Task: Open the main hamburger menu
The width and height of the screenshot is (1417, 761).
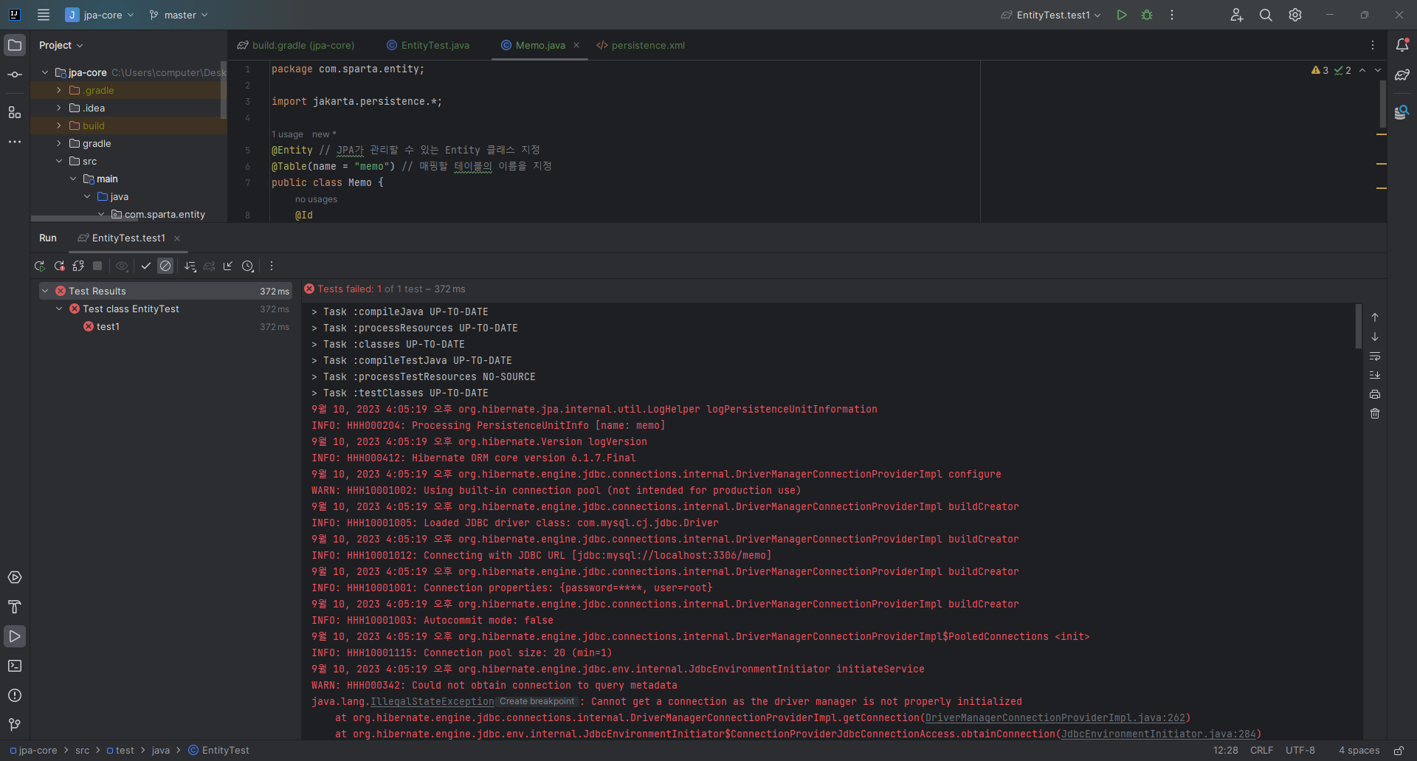Action: pyautogui.click(x=44, y=15)
